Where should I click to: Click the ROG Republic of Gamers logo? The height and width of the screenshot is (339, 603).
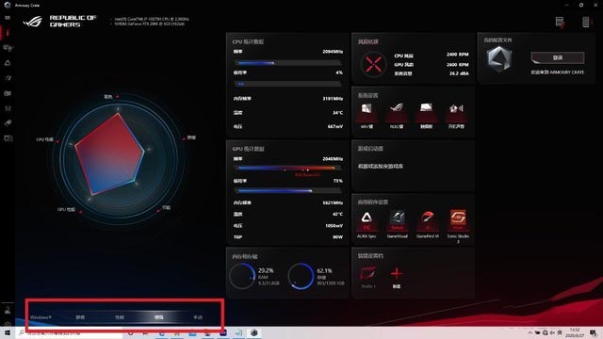[x=59, y=21]
